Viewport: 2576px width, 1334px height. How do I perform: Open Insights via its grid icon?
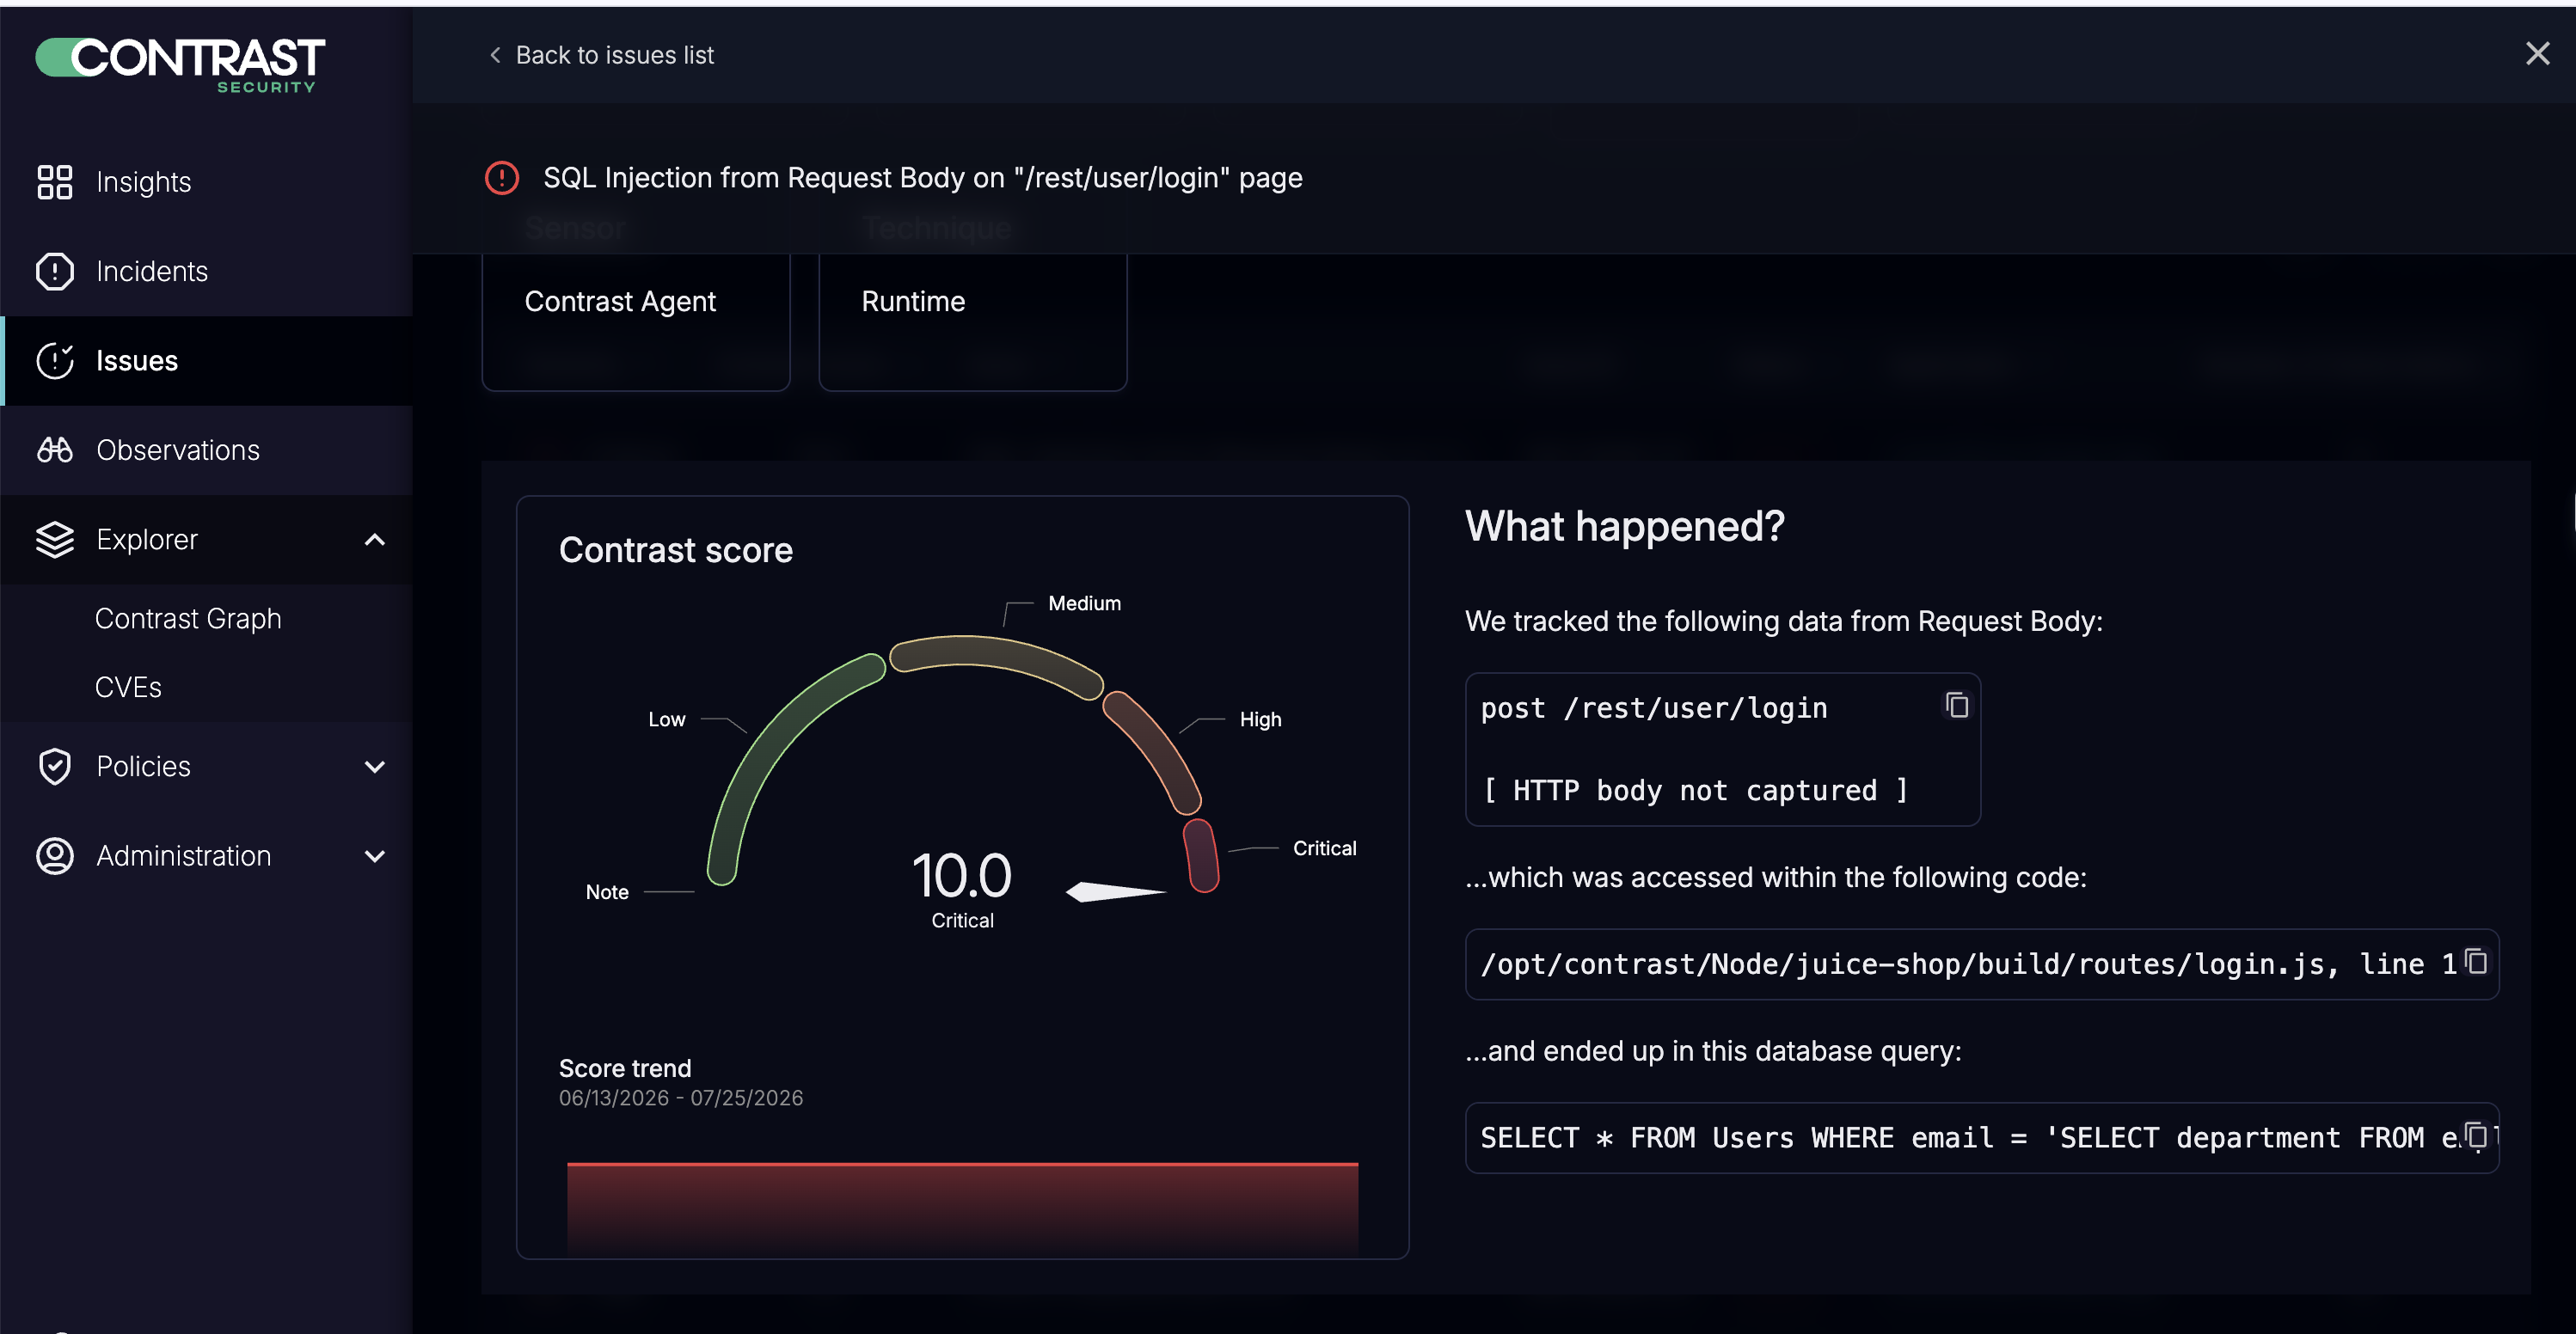point(54,182)
